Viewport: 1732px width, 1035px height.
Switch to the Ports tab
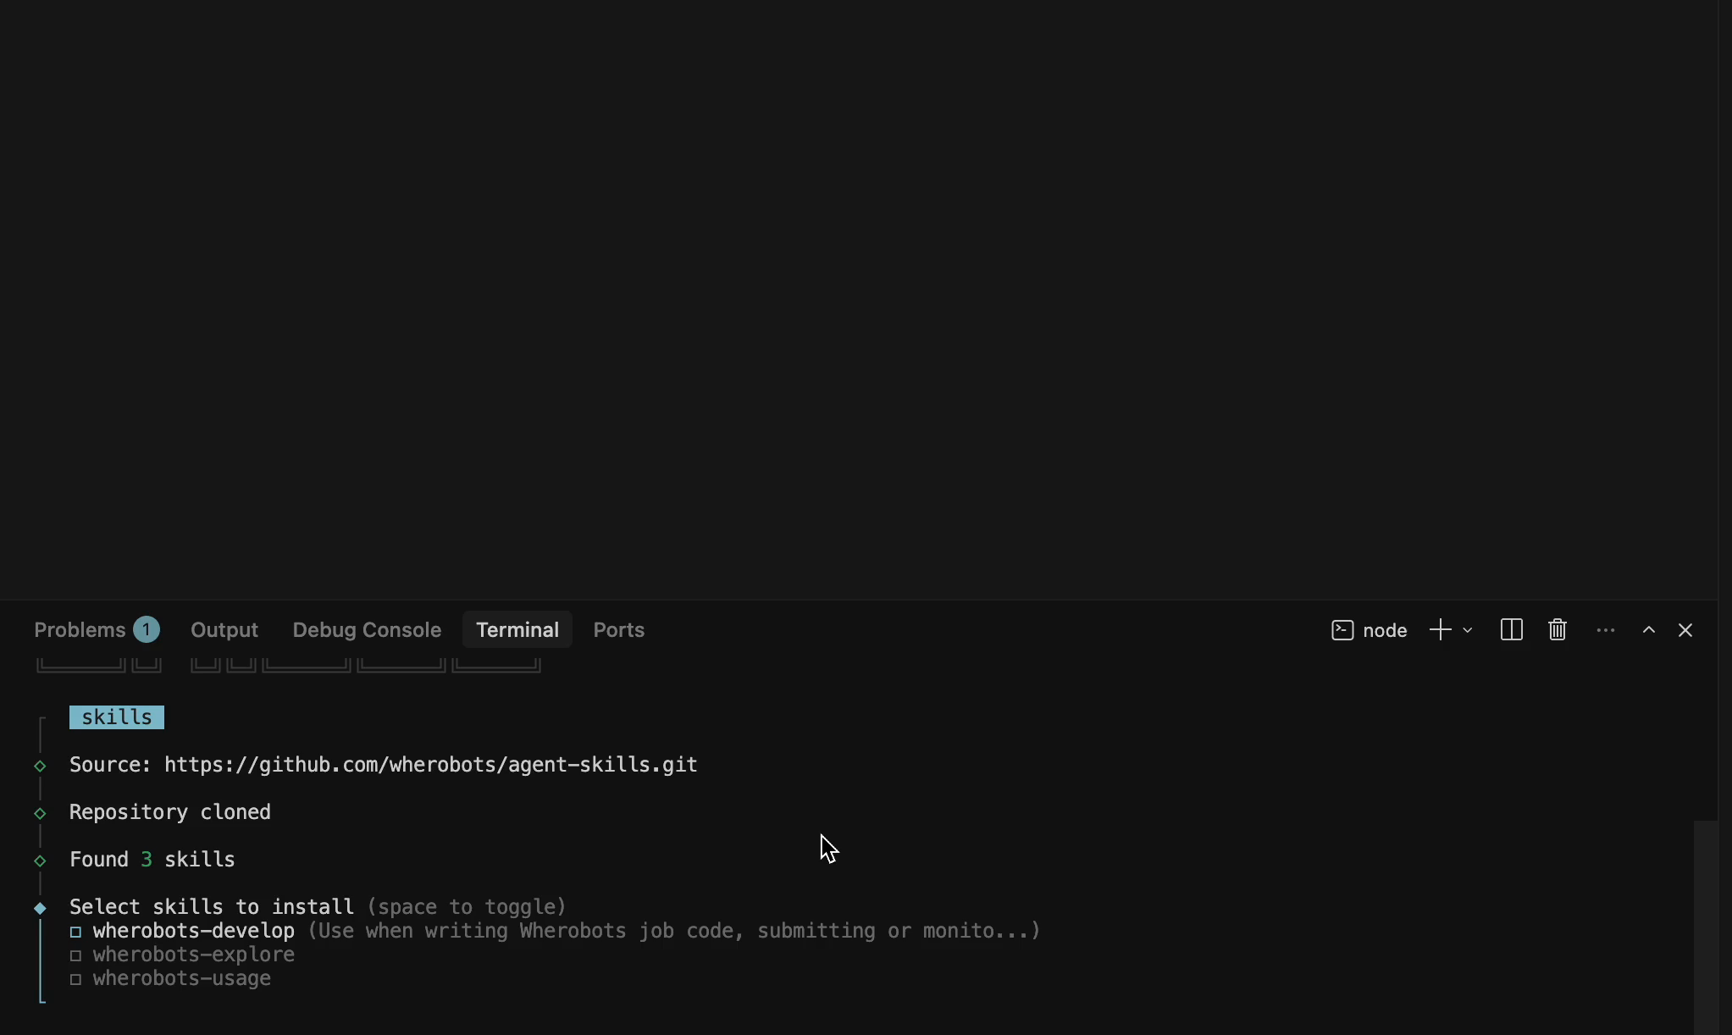click(x=617, y=630)
